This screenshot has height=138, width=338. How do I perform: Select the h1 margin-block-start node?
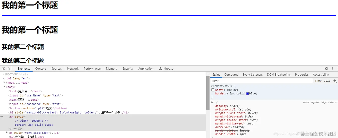click(69, 112)
